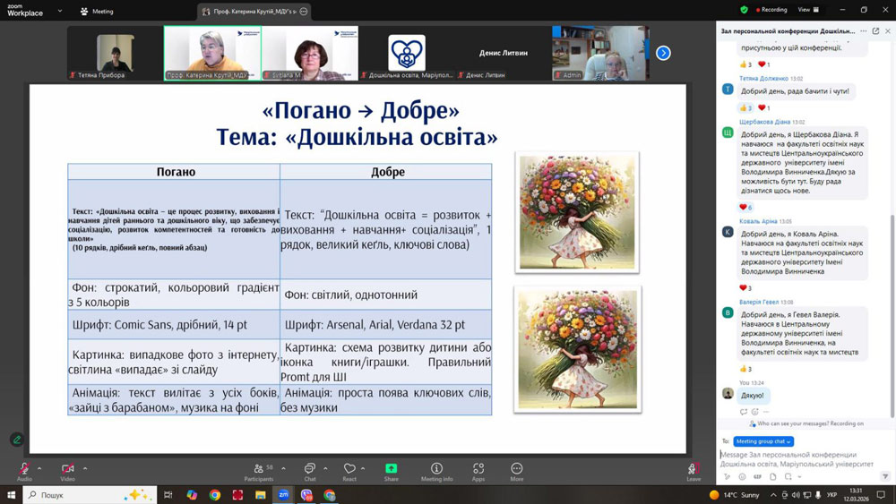Open the Share screen button
The width and height of the screenshot is (896, 504).
point(391,469)
